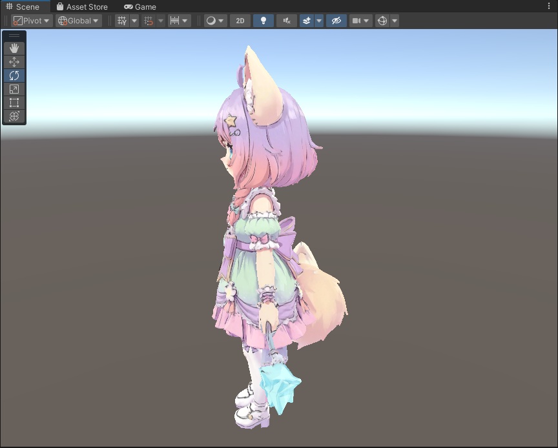558x448 pixels.
Task: Select the Rect tool
Action: click(x=14, y=102)
